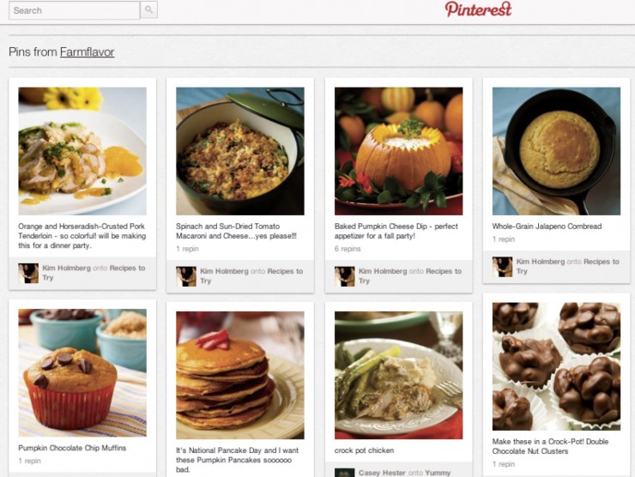Image resolution: width=635 pixels, height=477 pixels.
Task: Open Kim Holmberg's avatar under macaroni pin
Action: click(186, 276)
